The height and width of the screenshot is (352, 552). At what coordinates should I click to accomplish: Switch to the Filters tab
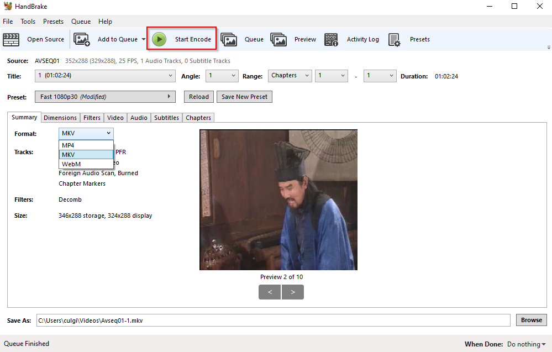click(92, 118)
